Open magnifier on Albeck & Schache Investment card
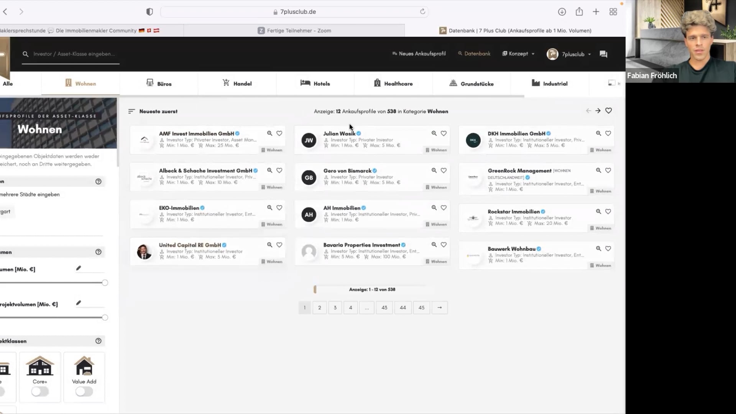This screenshot has height=414, width=736. click(x=269, y=170)
